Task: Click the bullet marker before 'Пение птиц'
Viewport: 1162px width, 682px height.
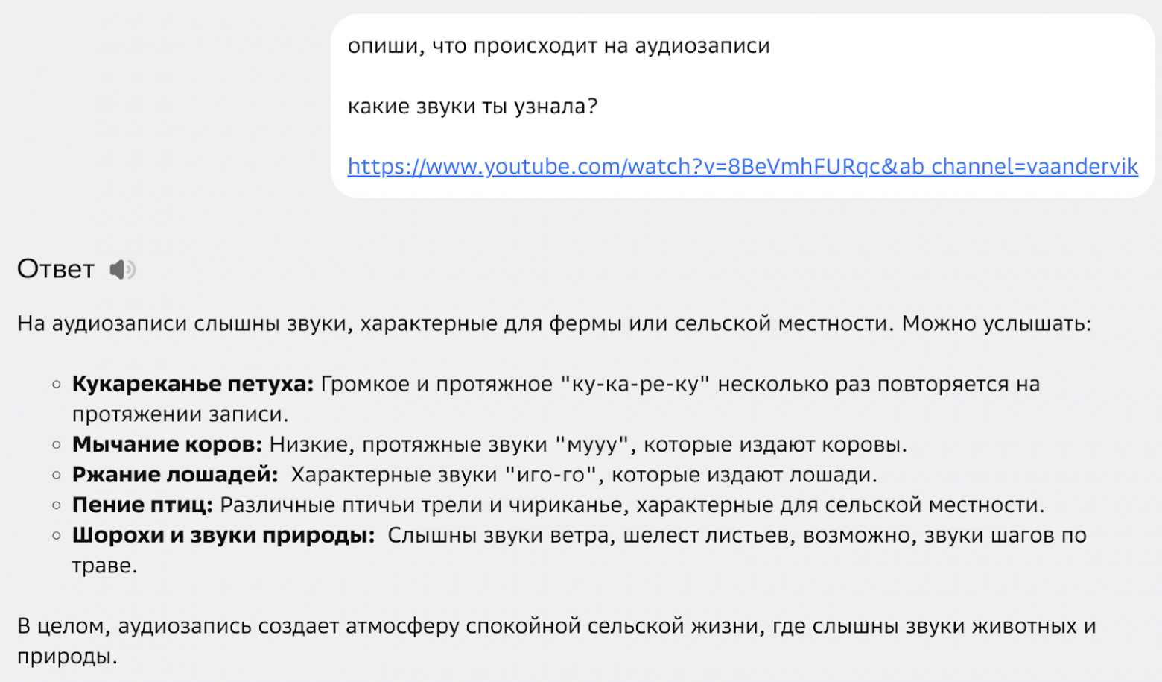Action: point(56,505)
